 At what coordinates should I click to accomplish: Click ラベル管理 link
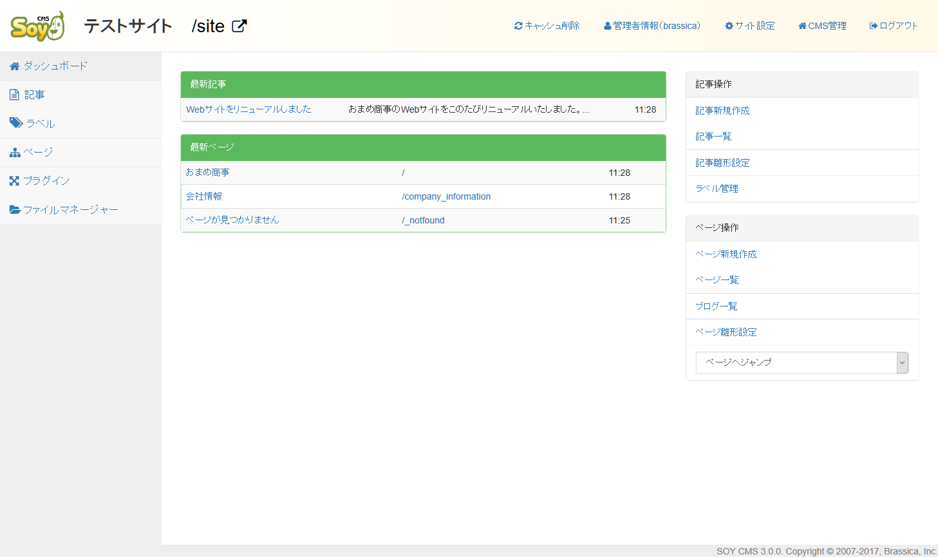point(717,189)
